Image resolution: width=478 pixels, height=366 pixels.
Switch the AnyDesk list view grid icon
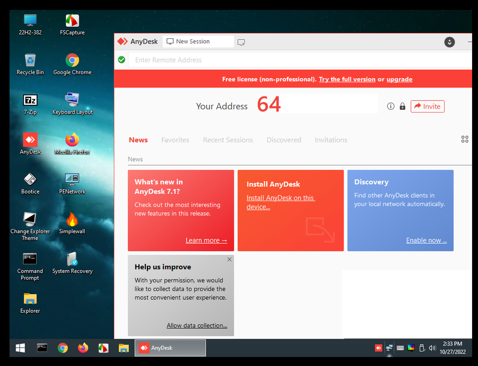pos(465,140)
